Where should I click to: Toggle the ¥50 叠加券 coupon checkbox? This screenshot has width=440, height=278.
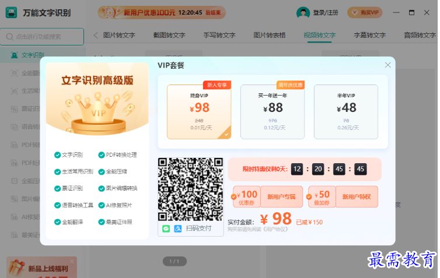[x=309, y=197]
